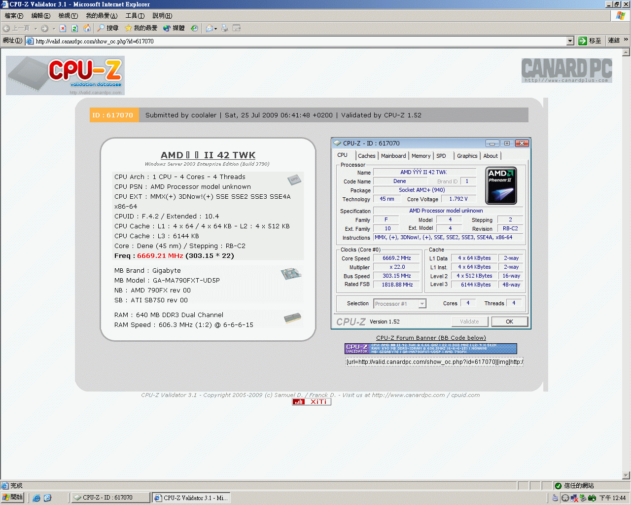The height and width of the screenshot is (505, 631).
Task: Open the Edit (編輯) menu
Action: [x=41, y=16]
